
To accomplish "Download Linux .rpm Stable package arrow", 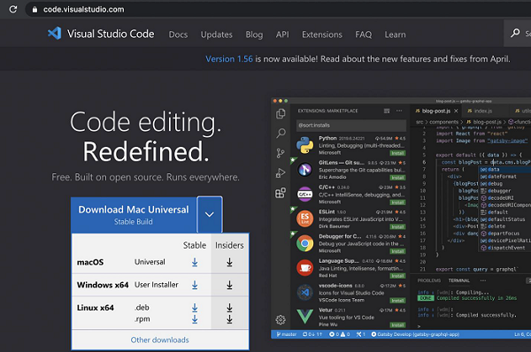I will (x=195, y=318).
